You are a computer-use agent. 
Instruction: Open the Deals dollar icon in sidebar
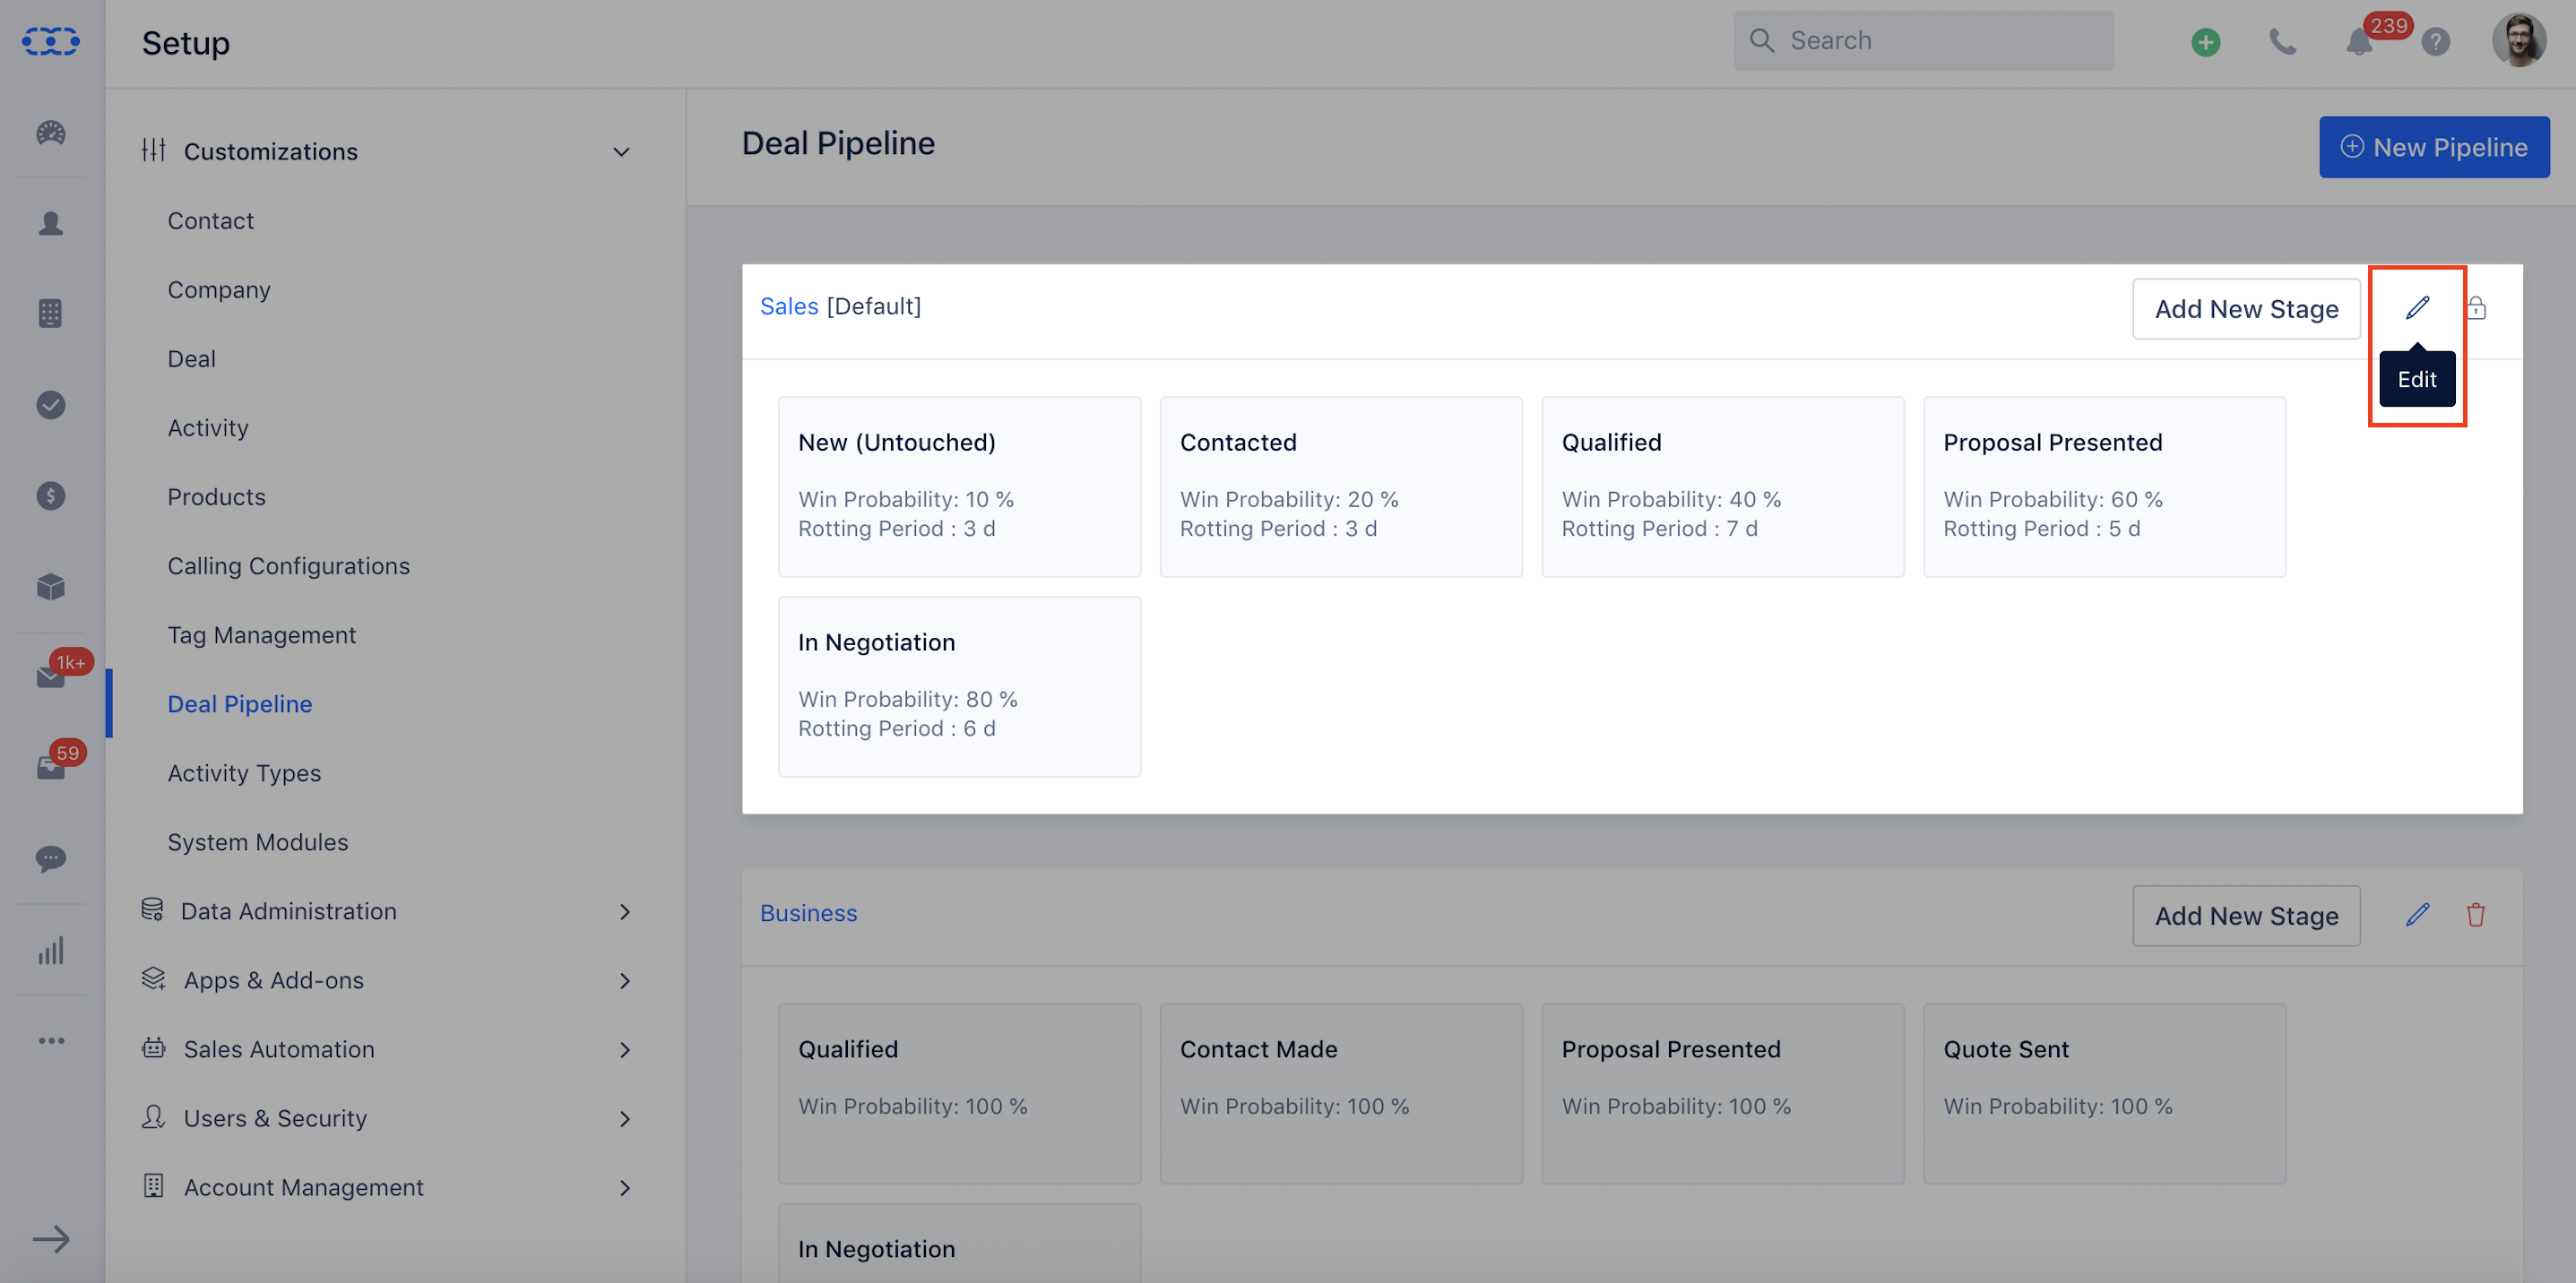point(51,495)
